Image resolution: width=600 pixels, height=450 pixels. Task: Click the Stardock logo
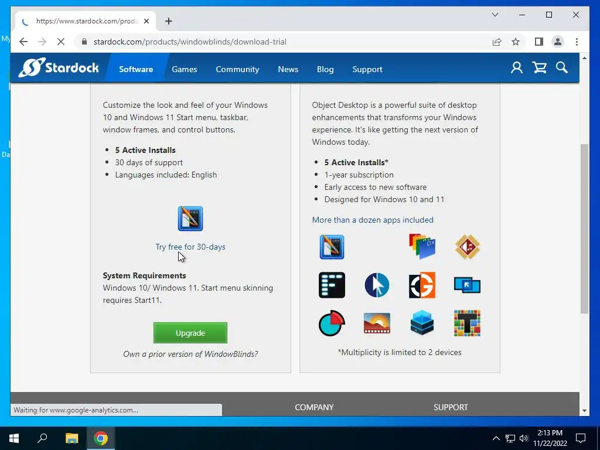tap(59, 68)
